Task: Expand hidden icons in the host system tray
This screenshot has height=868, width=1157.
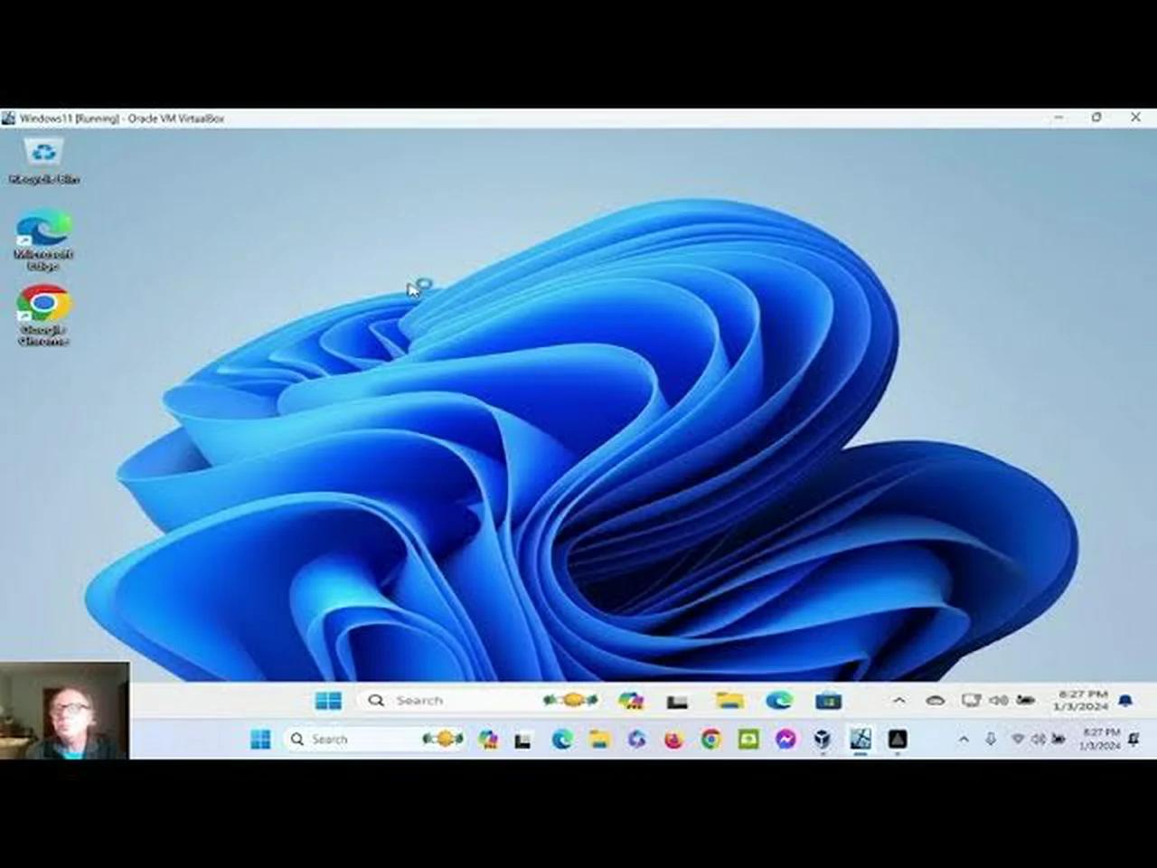Action: tap(964, 739)
